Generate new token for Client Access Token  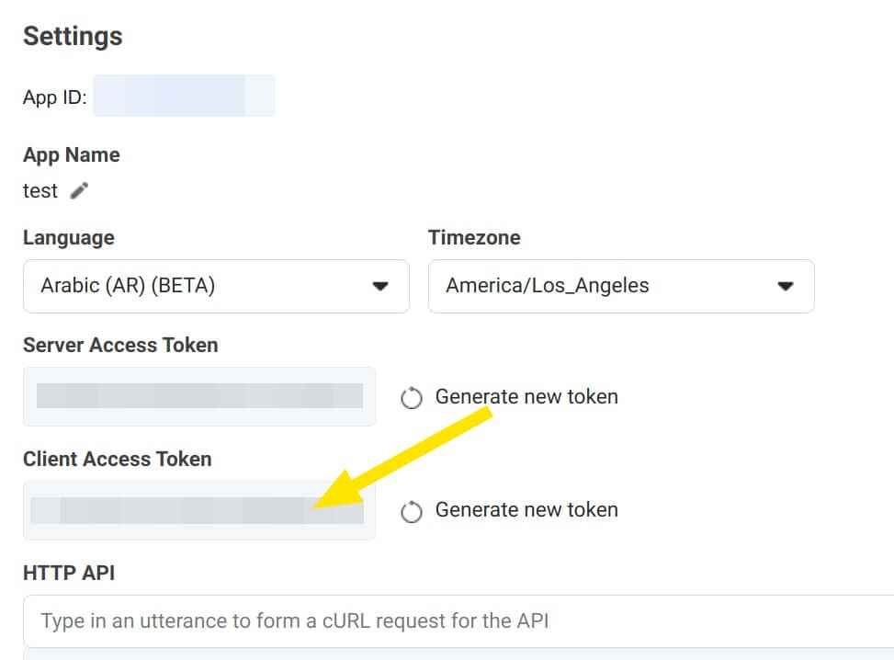(x=526, y=509)
